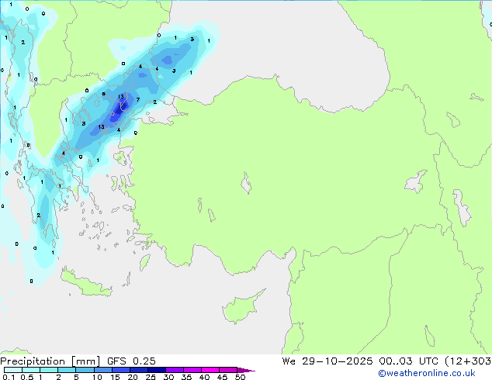492x380 pixels.
Task: Click the map value "7" over Bulgaria
Action: point(138,100)
